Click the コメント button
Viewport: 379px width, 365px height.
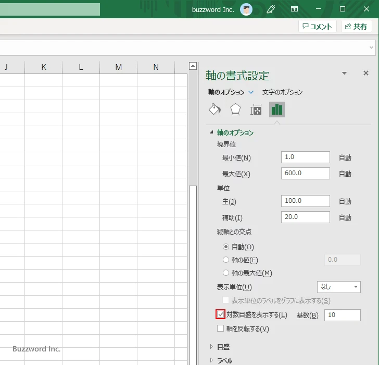pos(317,27)
